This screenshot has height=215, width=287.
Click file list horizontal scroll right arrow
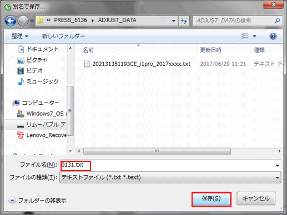point(279,151)
